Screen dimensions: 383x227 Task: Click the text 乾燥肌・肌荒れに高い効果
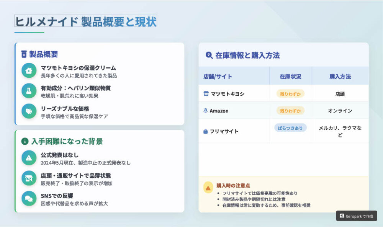(69, 96)
